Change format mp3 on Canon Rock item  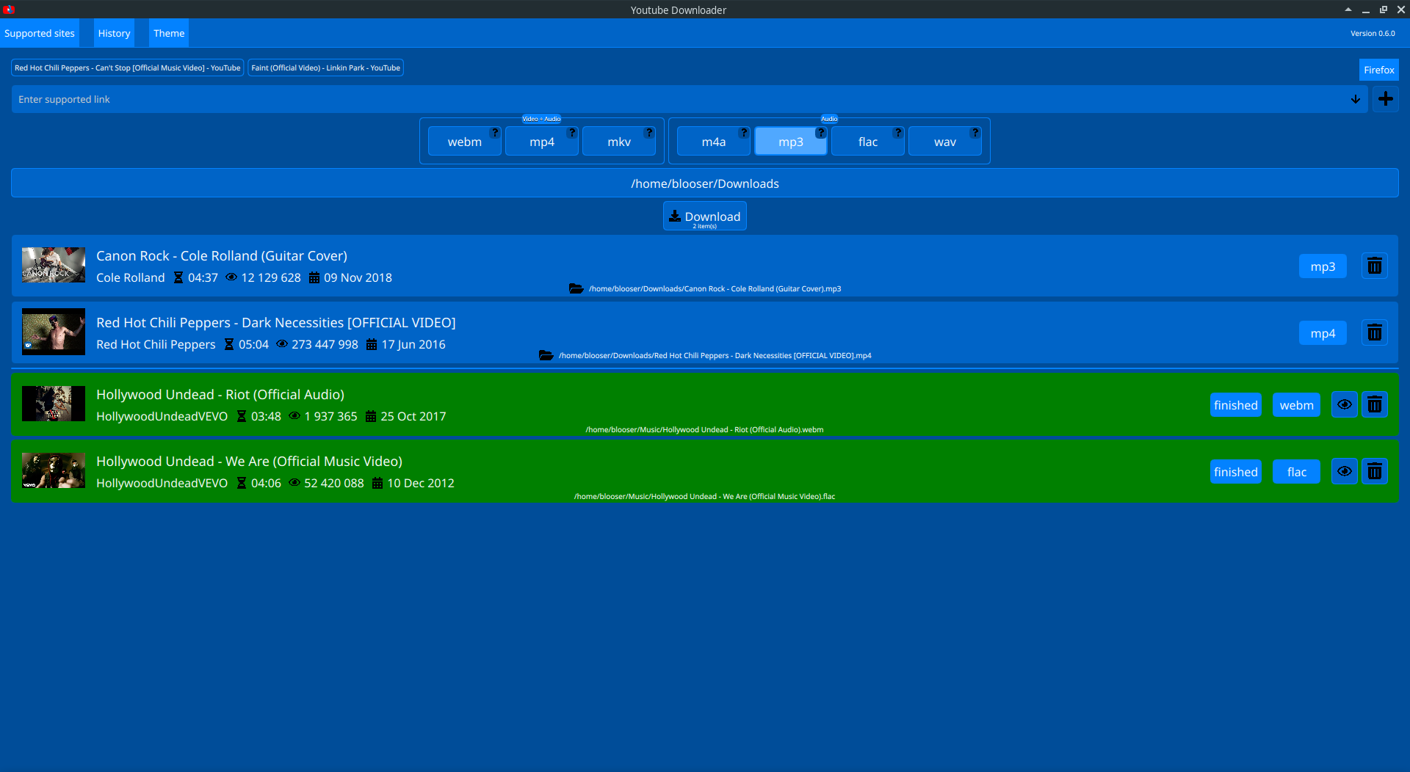(x=1323, y=266)
